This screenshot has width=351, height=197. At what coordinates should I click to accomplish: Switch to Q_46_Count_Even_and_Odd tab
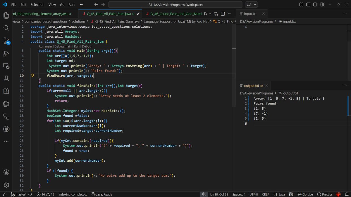point(173,14)
